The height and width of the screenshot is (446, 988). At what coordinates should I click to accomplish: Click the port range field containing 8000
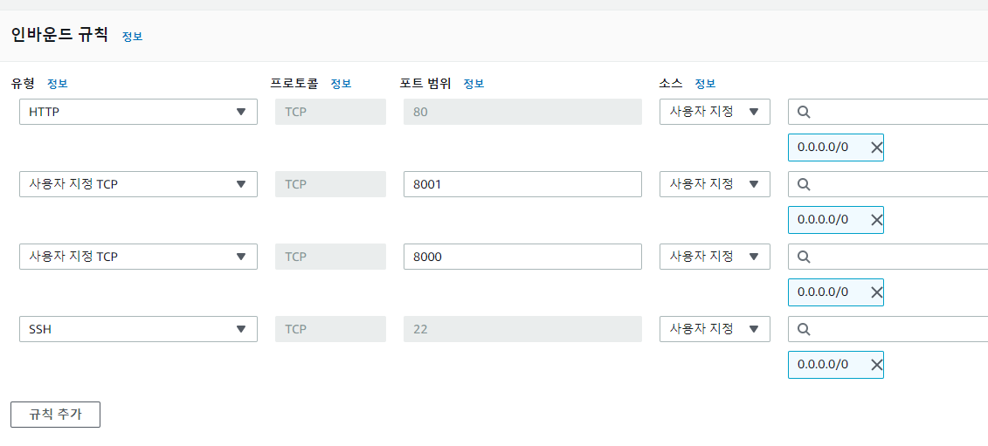coord(522,257)
